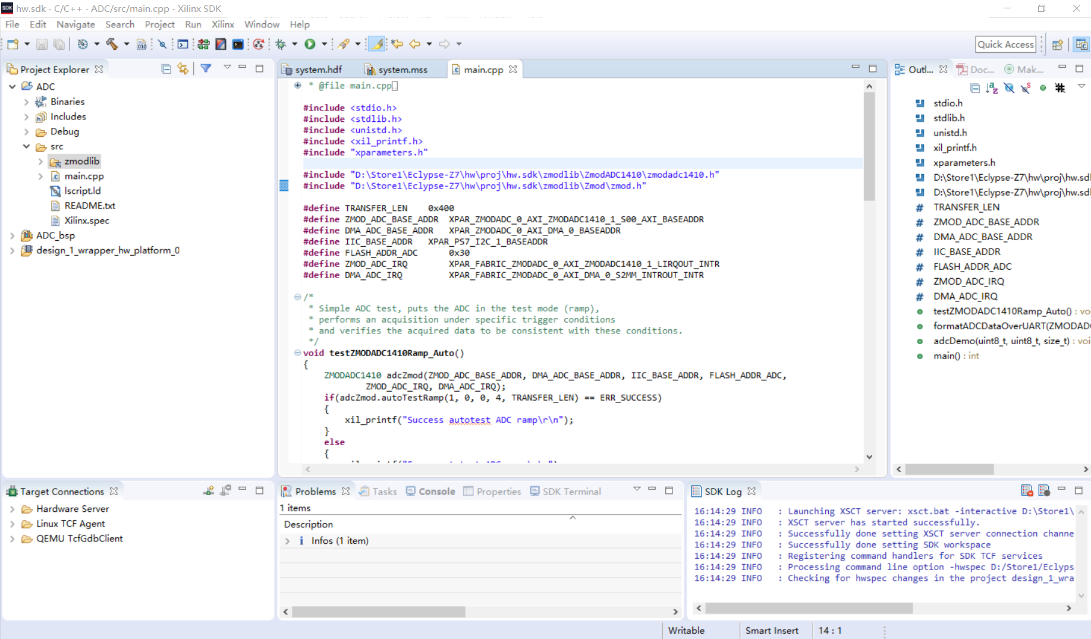Switch to system.mss editor tab
This screenshot has width=1091, height=639.
click(x=397, y=70)
